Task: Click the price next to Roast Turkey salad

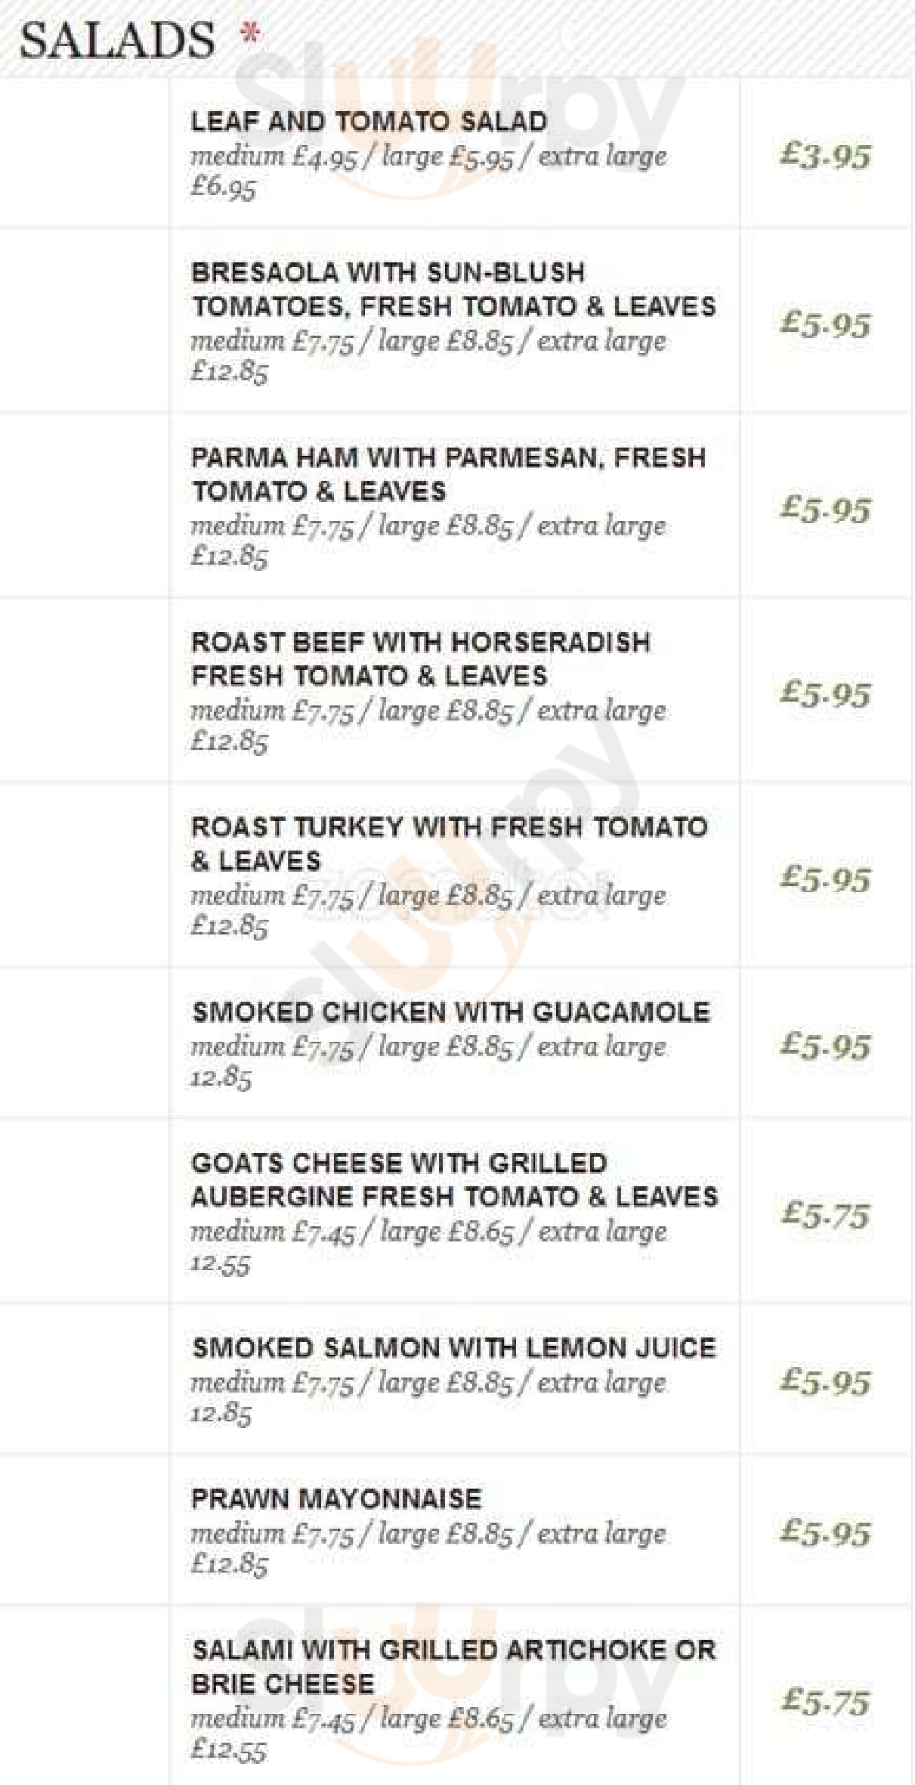Action: (x=825, y=879)
